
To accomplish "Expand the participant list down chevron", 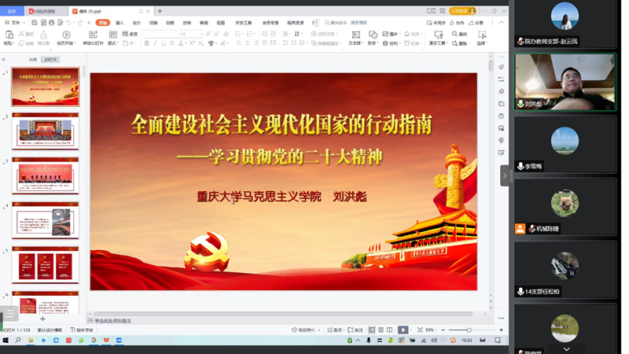I will 566,349.
